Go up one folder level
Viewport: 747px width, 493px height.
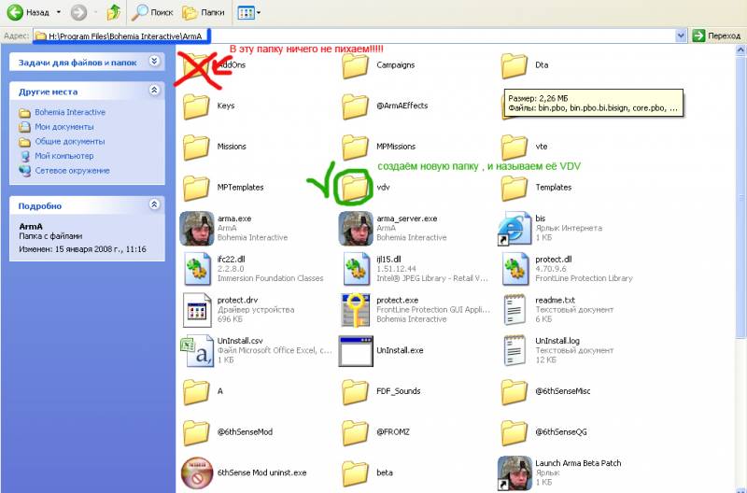[113, 12]
